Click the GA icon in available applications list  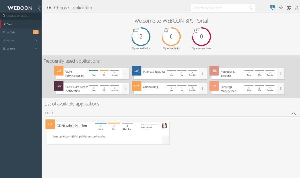[50, 124]
